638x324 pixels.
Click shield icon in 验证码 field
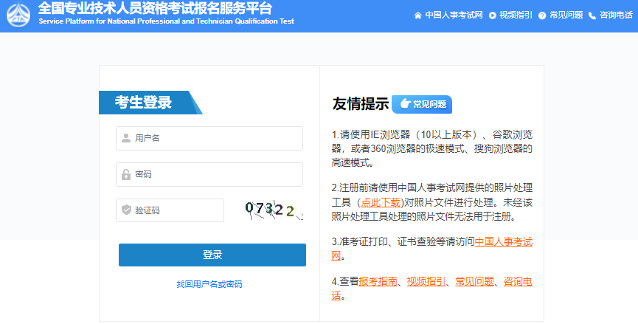126,210
